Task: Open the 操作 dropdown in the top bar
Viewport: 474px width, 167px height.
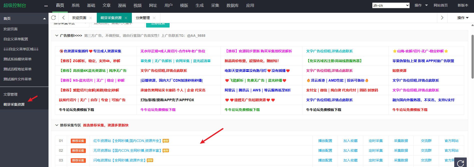Action: 421,6
